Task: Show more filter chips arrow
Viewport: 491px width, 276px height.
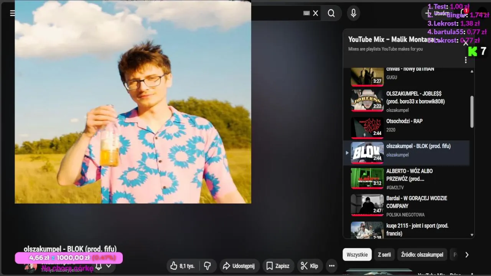Action: pyautogui.click(x=467, y=255)
